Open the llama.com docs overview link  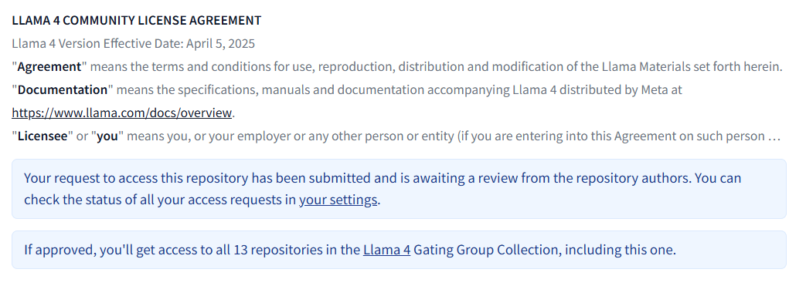(122, 113)
